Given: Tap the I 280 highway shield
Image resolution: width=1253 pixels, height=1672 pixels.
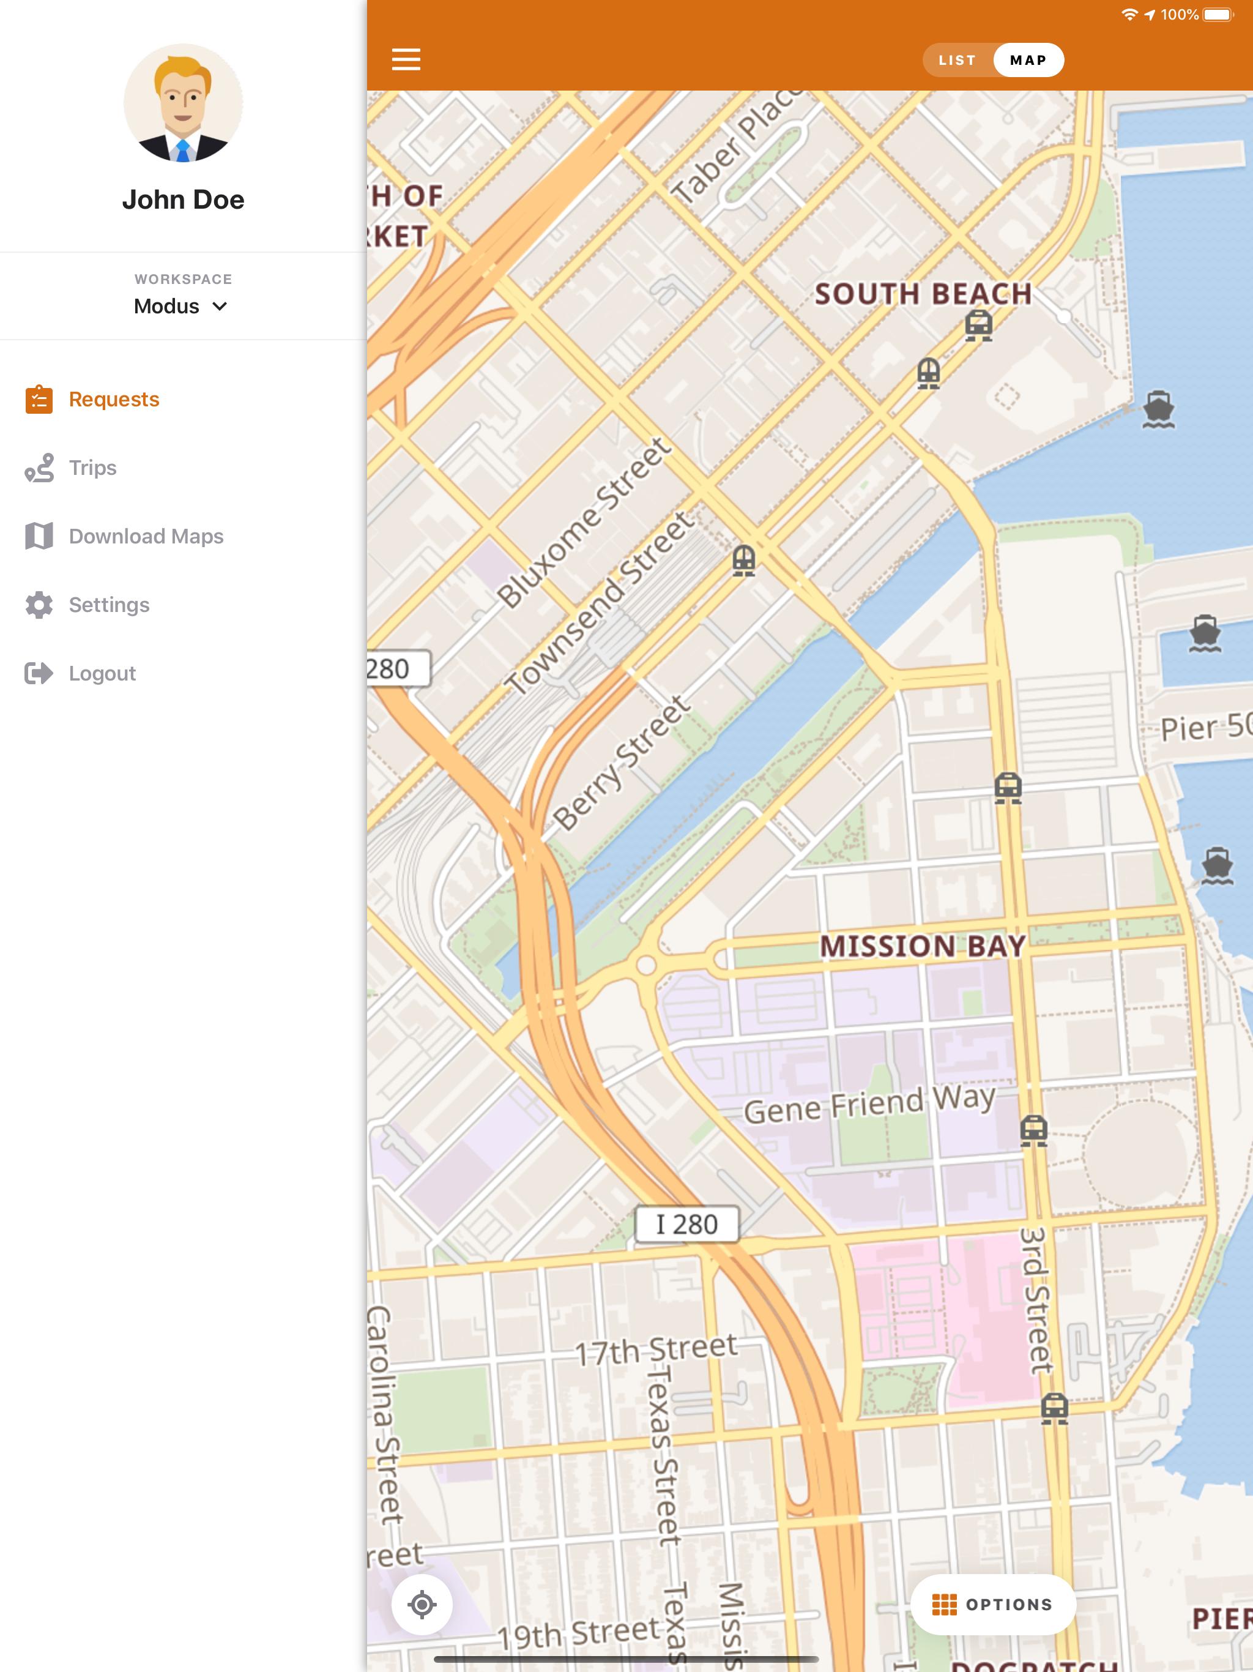Looking at the screenshot, I should tap(687, 1224).
